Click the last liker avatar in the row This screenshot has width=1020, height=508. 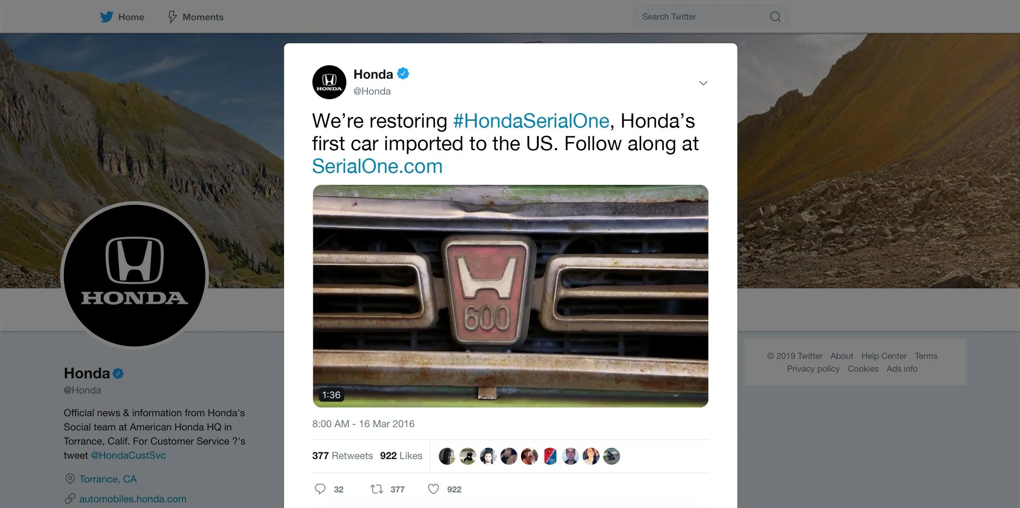pyautogui.click(x=612, y=456)
